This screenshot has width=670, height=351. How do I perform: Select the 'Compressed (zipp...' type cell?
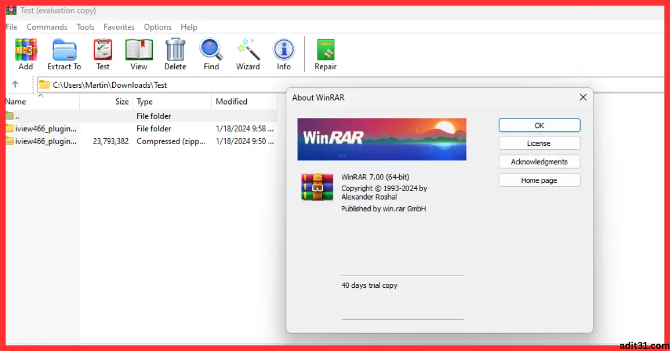[x=171, y=141]
